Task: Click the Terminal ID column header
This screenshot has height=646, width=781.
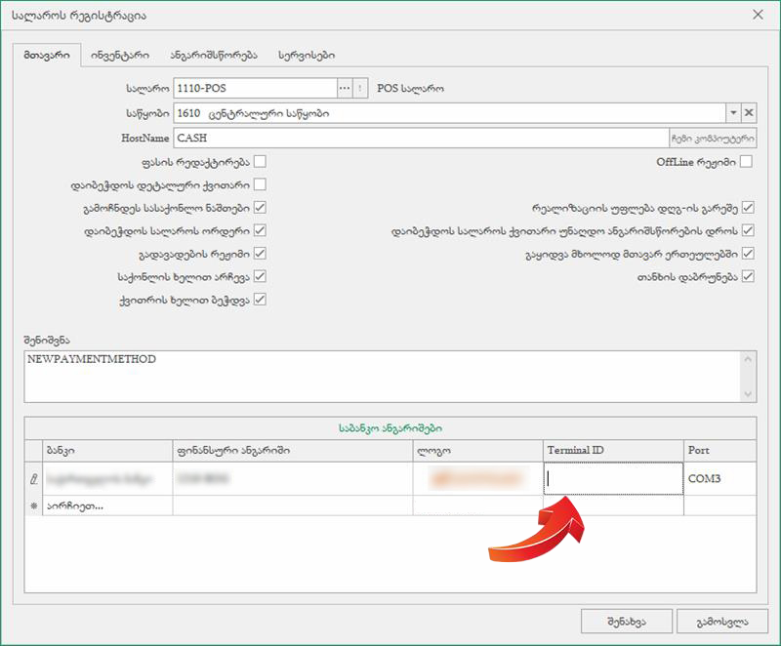Action: point(614,451)
